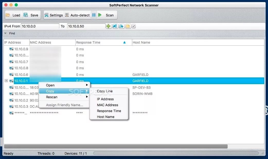Open the Open submenu in the context menu
This screenshot has height=159, width=268.
[64, 85]
